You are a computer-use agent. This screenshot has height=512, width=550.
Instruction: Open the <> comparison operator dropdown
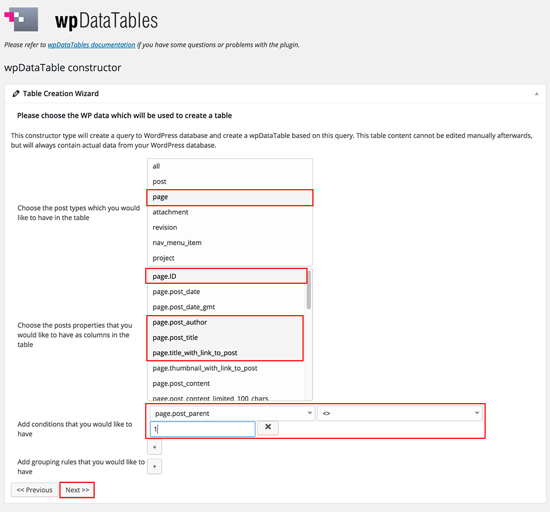(399, 414)
